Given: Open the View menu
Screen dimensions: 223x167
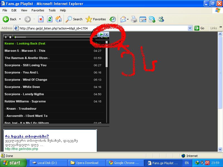Looking at the screenshot, I should 24,10.
